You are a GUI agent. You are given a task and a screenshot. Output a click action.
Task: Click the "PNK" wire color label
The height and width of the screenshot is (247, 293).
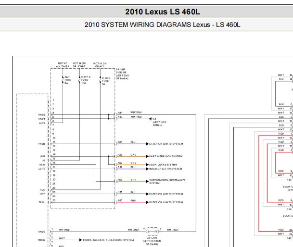[133, 200]
